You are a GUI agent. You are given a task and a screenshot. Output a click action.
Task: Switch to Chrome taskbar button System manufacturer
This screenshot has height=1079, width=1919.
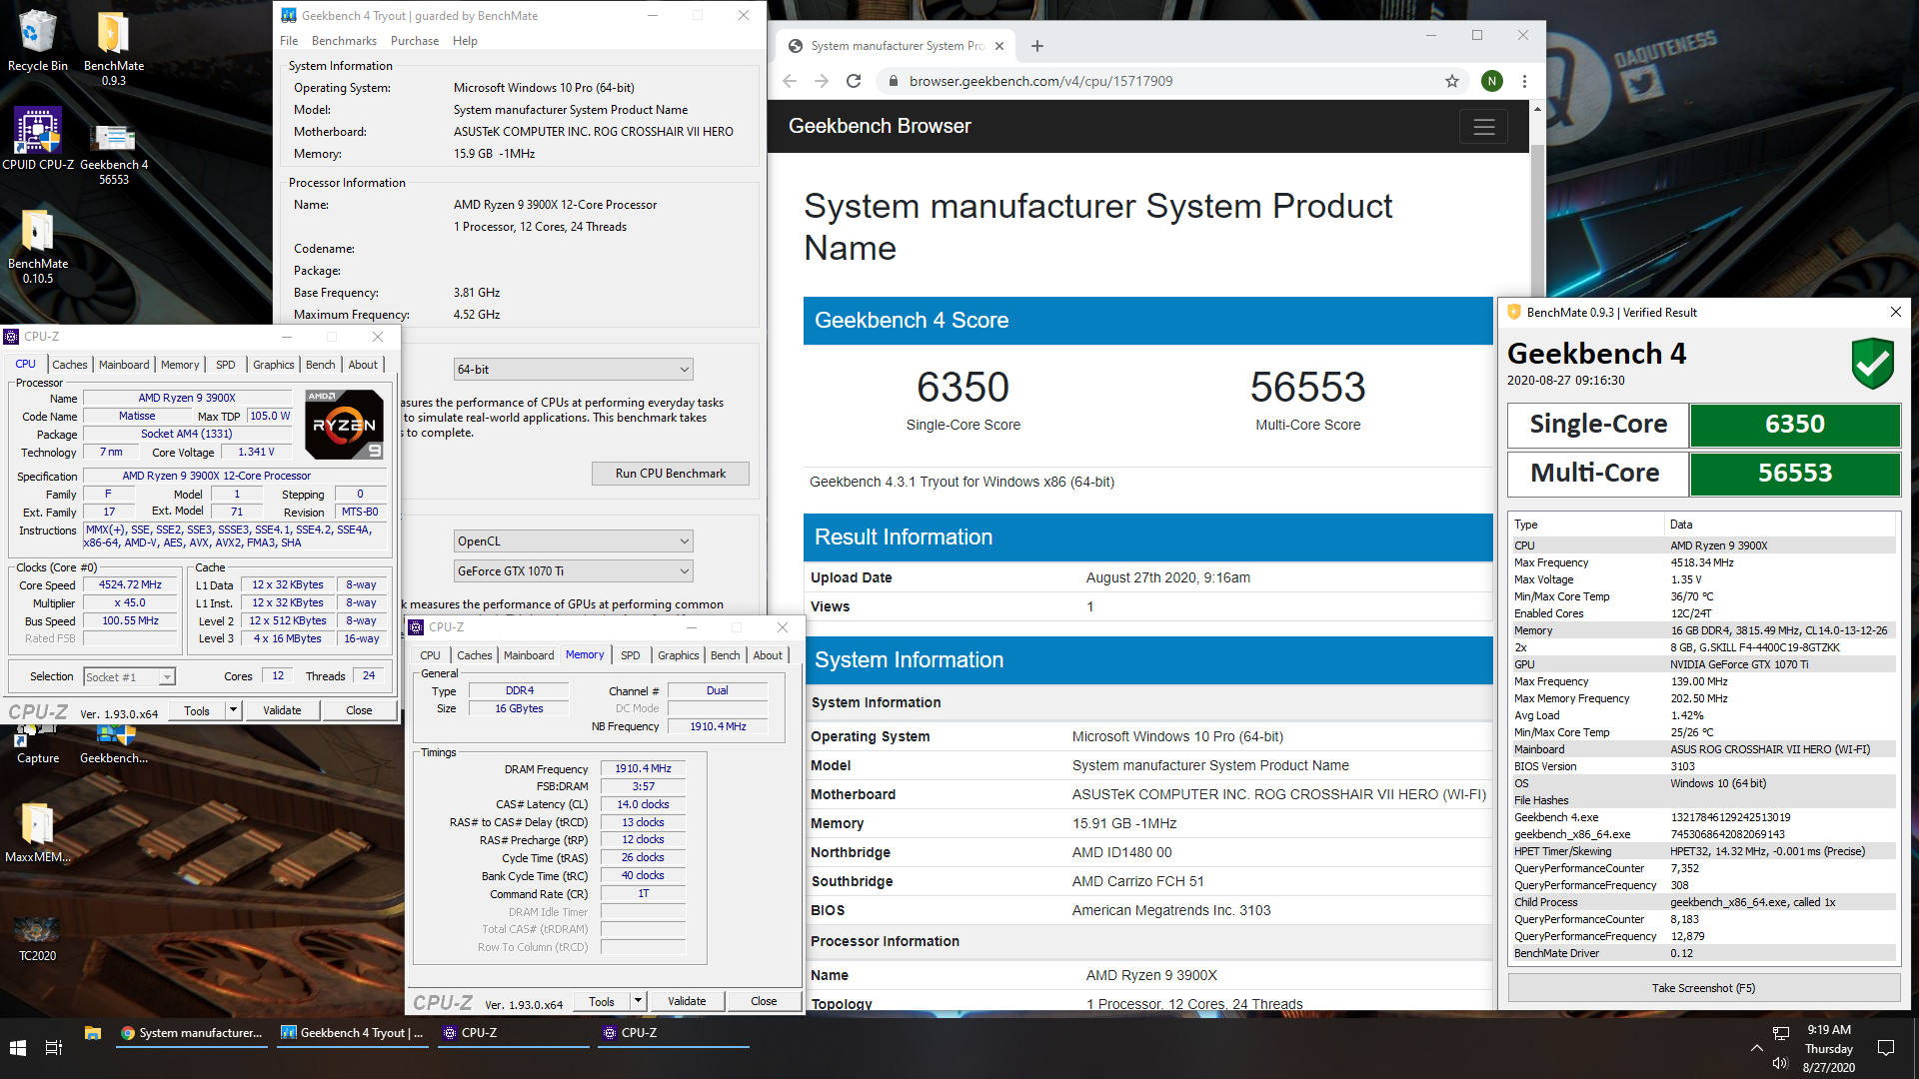[x=192, y=1033]
